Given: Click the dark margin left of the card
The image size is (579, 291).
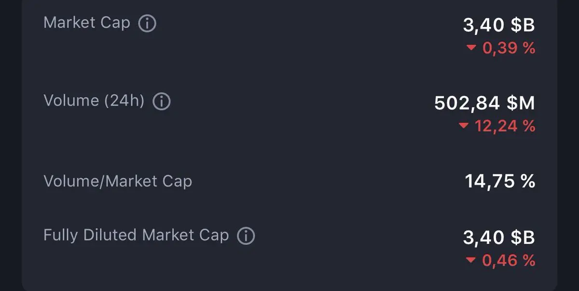Looking at the screenshot, I should click(10, 145).
